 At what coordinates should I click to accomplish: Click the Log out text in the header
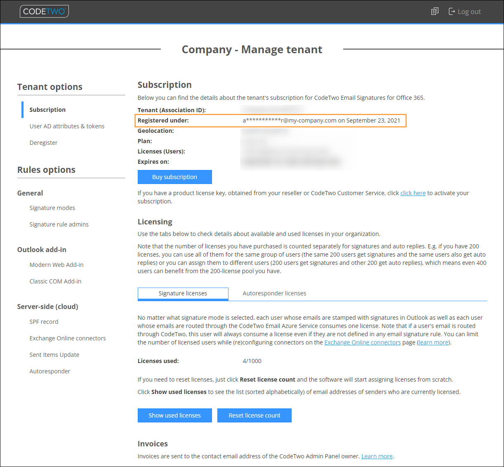click(469, 12)
